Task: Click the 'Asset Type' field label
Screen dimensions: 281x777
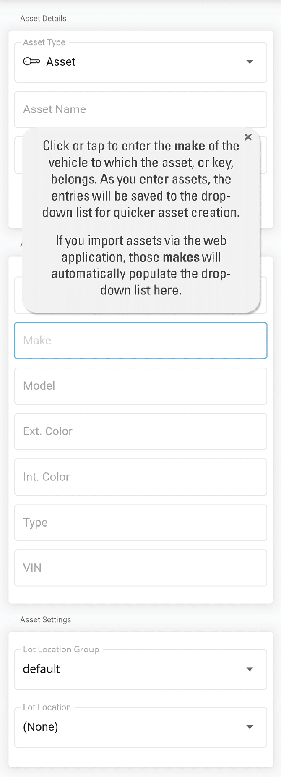Action: (x=44, y=42)
